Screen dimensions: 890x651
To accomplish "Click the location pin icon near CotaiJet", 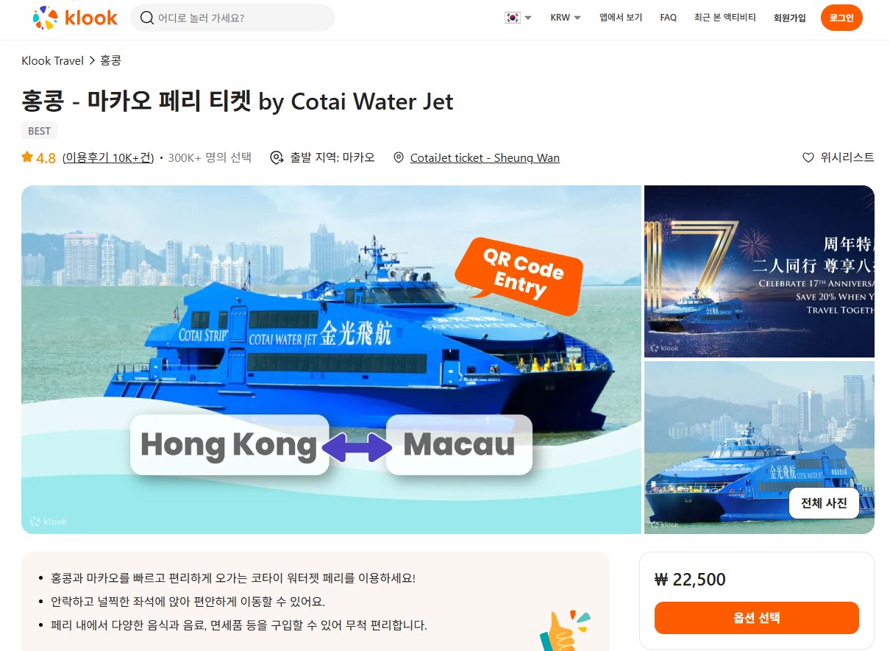I will pos(399,157).
